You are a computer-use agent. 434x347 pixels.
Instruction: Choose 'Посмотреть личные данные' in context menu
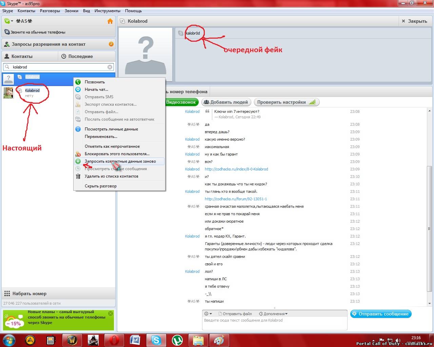click(x=120, y=129)
